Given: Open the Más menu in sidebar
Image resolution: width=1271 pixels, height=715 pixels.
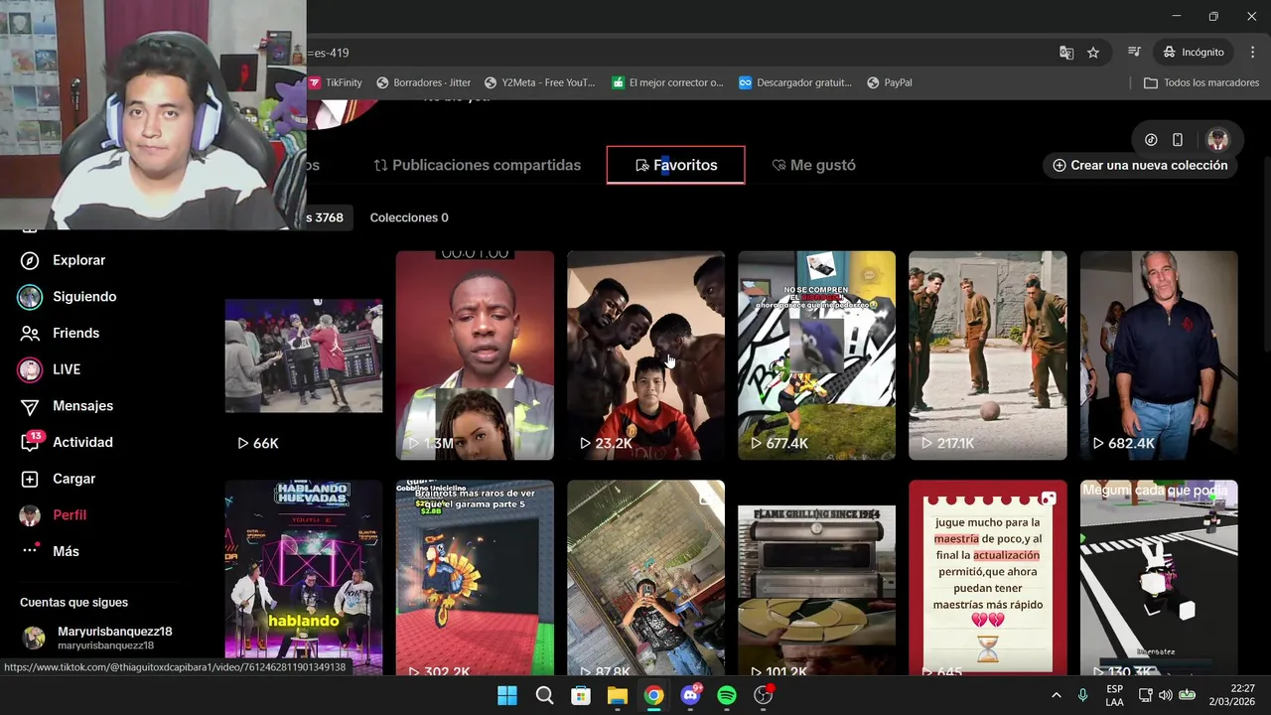Looking at the screenshot, I should [50, 551].
